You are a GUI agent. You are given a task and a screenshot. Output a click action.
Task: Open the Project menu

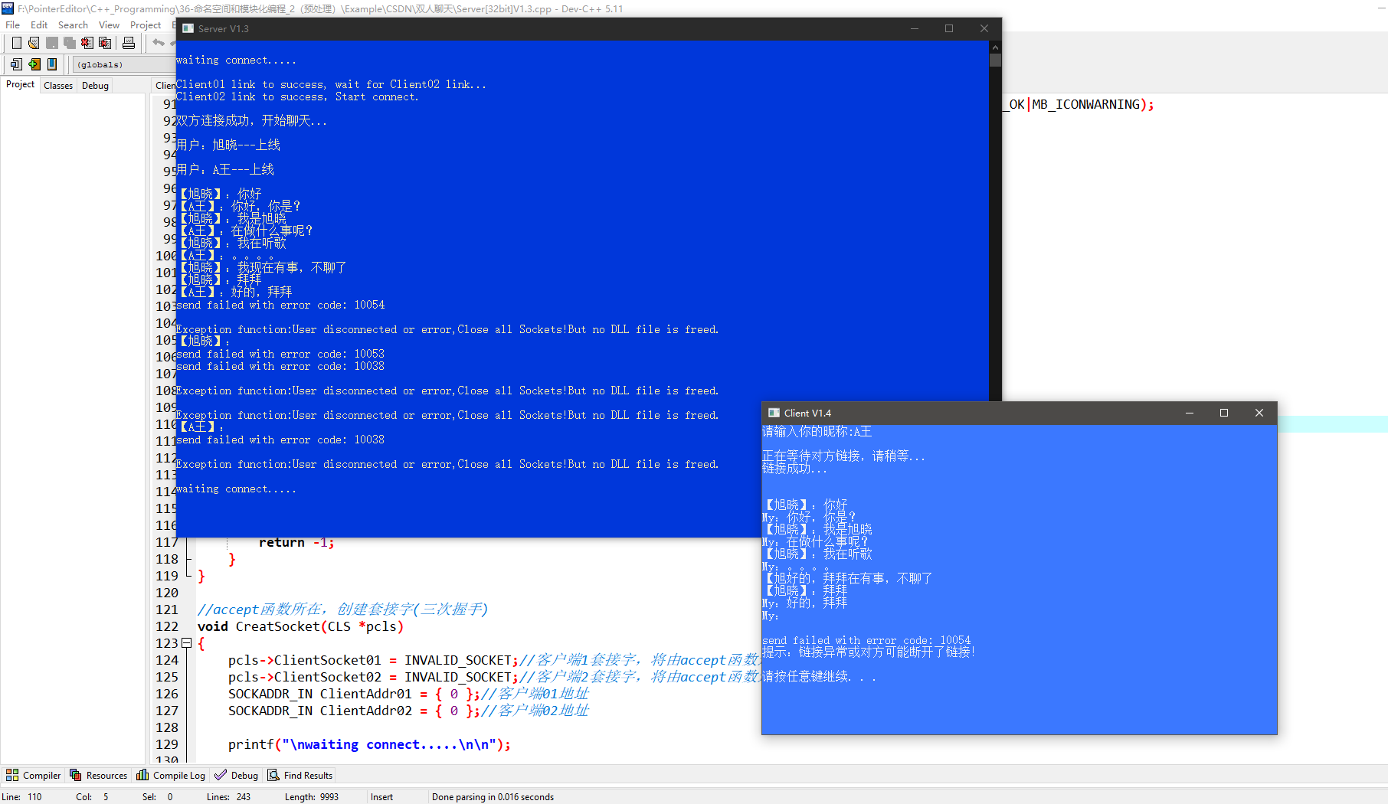[146, 25]
